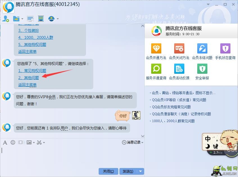Viewport: 238px width, 177px height.
Task: Click the remote desktop monitor icon
Action: 30,19
